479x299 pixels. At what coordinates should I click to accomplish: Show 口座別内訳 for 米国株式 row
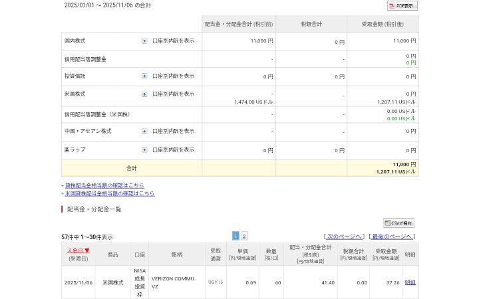(x=173, y=94)
